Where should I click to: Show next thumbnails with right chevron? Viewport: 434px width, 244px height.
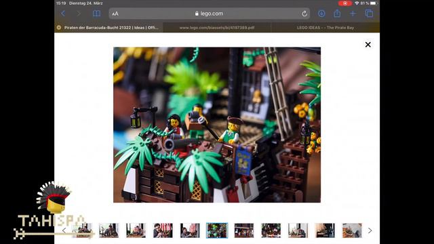point(370,230)
